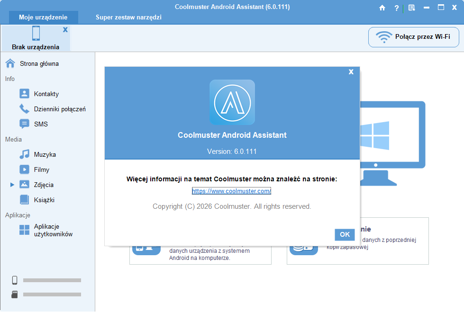
Task: Click the Copyright (C) 2026 Coolmuster text
Action: coord(232,206)
